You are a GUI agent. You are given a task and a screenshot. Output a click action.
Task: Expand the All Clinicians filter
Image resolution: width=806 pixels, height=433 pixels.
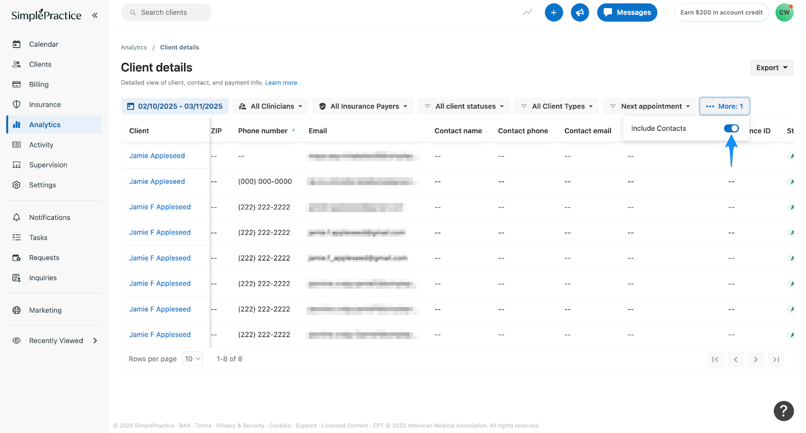271,106
